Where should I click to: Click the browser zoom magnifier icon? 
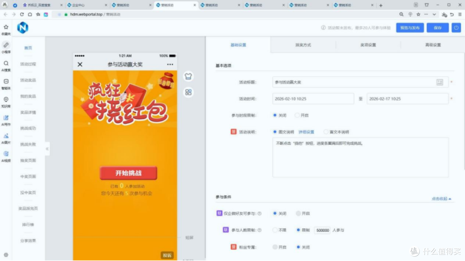click(x=401, y=14)
